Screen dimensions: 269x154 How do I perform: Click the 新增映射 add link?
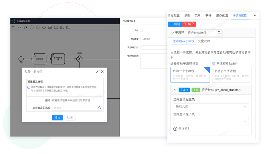tap(182, 129)
